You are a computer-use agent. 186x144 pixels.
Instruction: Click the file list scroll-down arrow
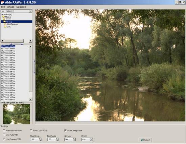coord(30,99)
